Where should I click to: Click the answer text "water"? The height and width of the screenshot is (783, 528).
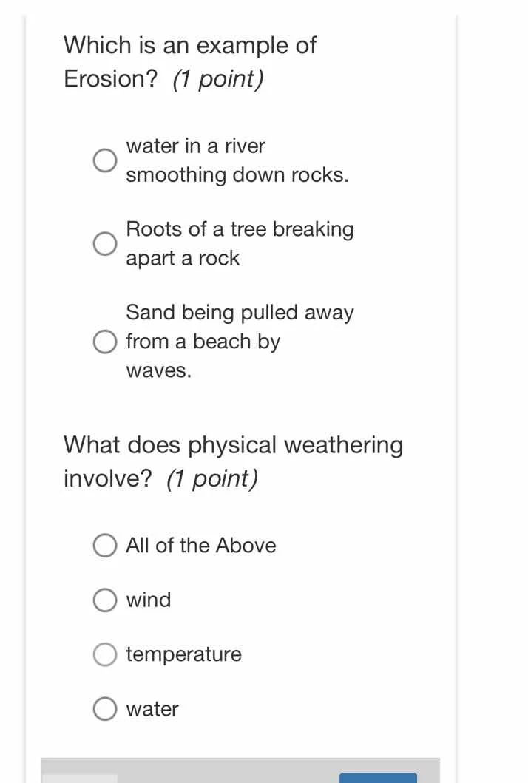(x=152, y=708)
